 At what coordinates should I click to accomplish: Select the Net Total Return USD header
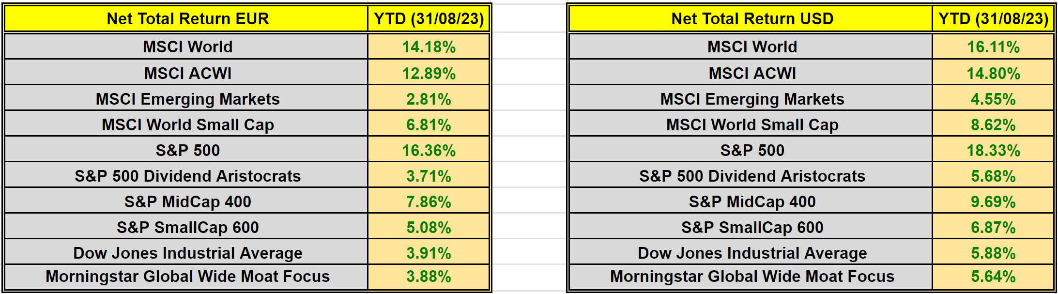(x=752, y=19)
